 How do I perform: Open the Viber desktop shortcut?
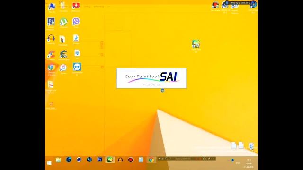tap(76, 21)
